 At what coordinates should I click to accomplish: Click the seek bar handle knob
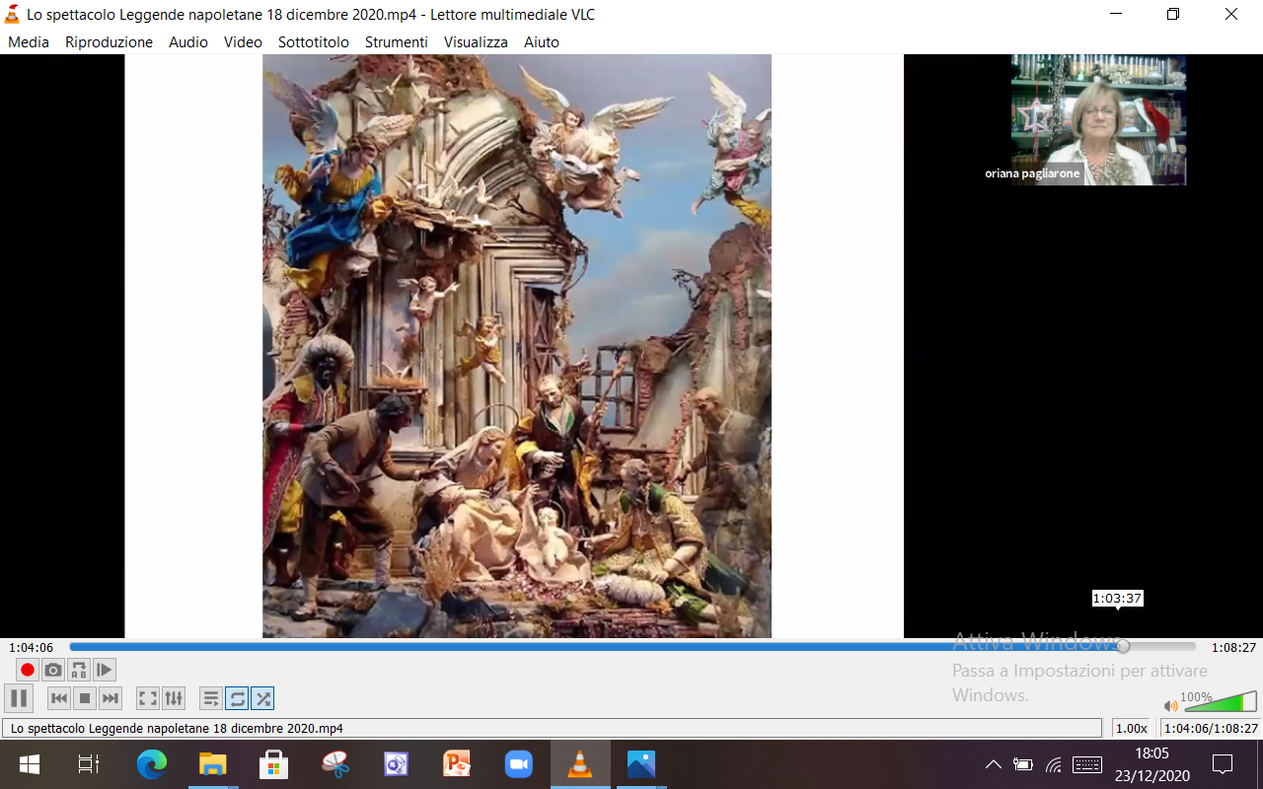[x=1123, y=647]
